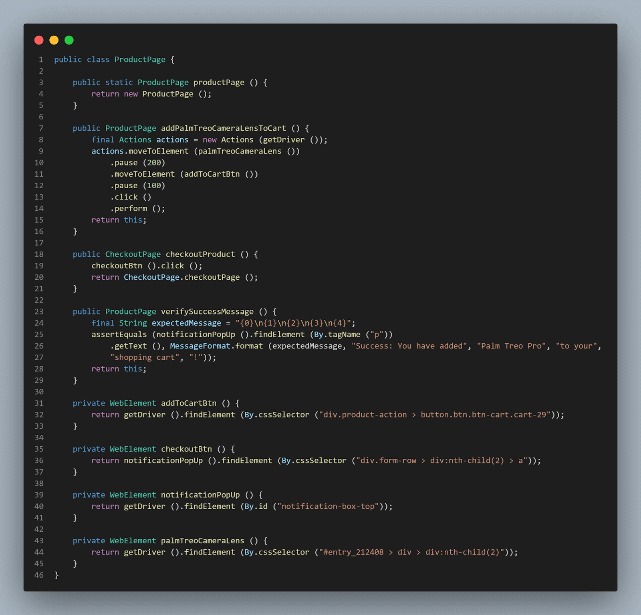The width and height of the screenshot is (641, 615).
Task: Select the ProductPage class name on line 1
Action: pyautogui.click(x=140, y=59)
